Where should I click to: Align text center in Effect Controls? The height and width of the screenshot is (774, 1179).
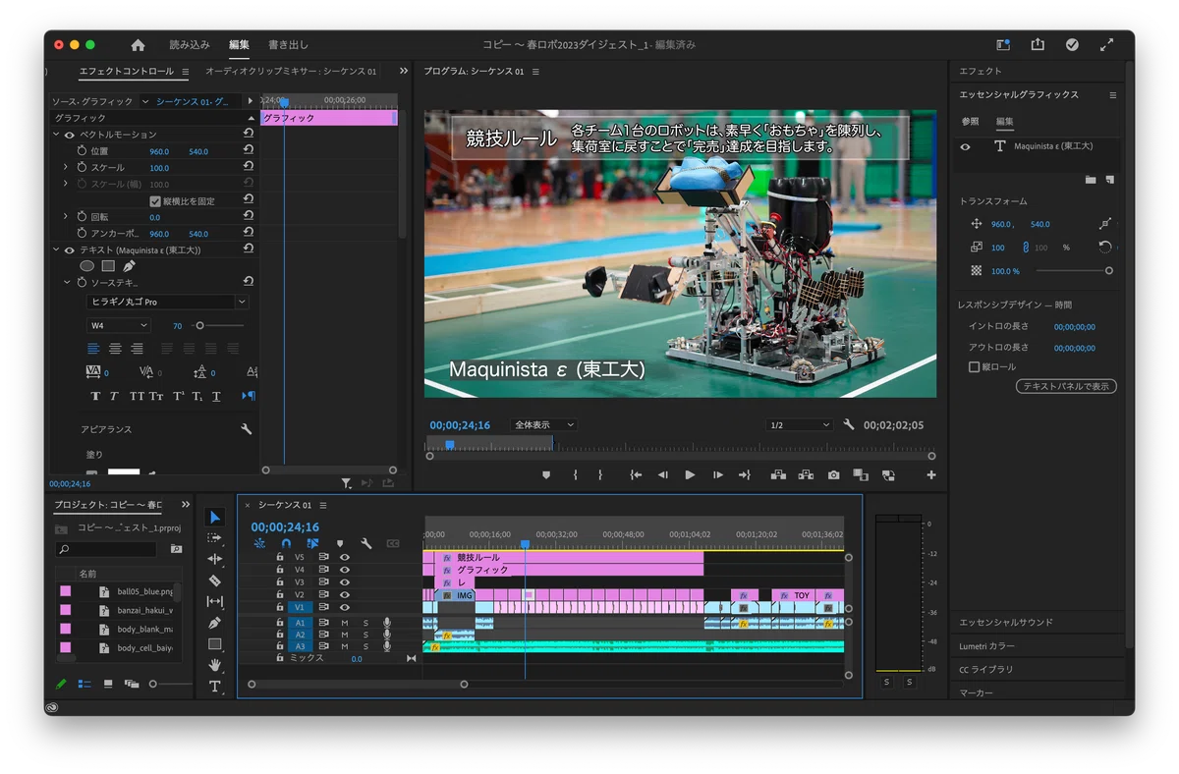[115, 349]
